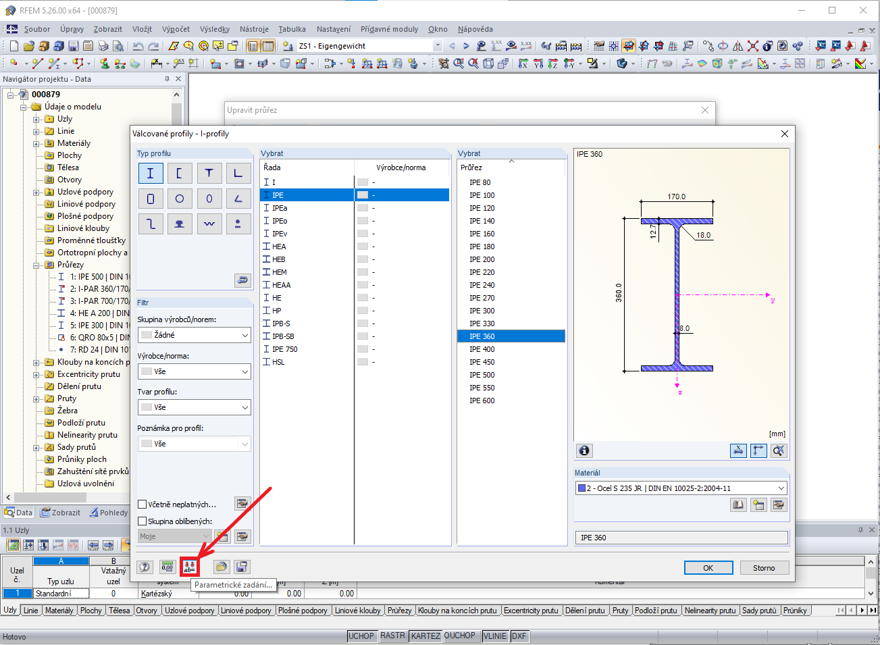
Task: Select the circular hollow profile type icon
Action: 180,199
